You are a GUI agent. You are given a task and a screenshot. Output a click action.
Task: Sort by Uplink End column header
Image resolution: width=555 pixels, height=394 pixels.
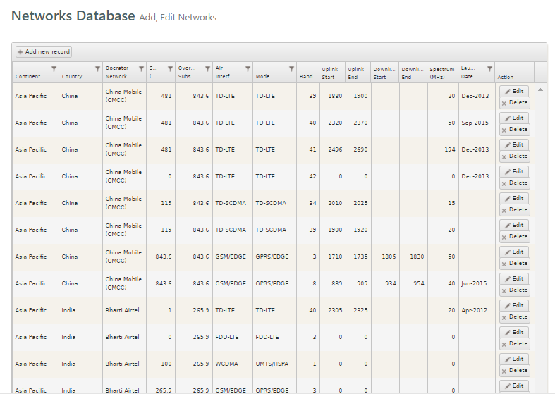coord(355,73)
